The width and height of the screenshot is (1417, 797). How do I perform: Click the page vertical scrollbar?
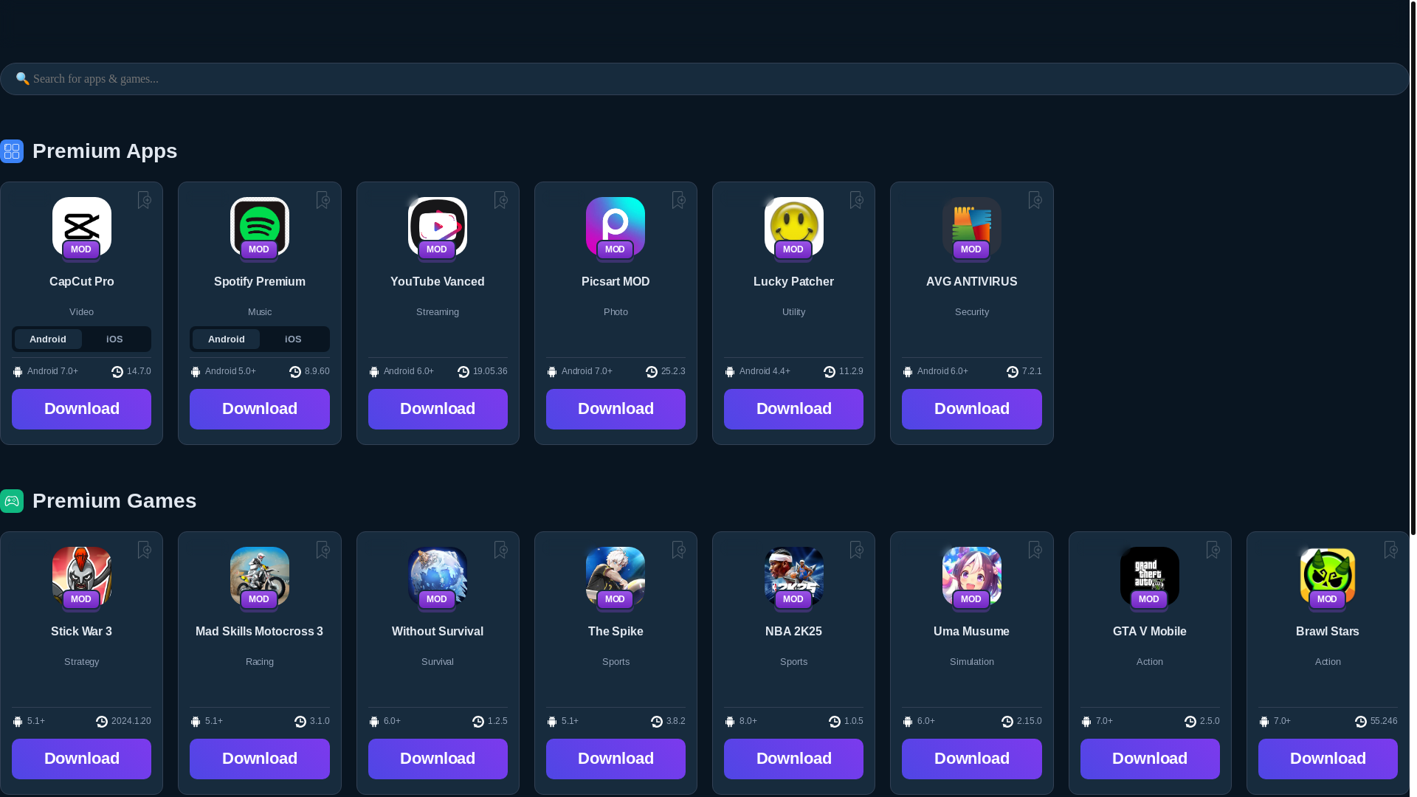click(x=1413, y=267)
